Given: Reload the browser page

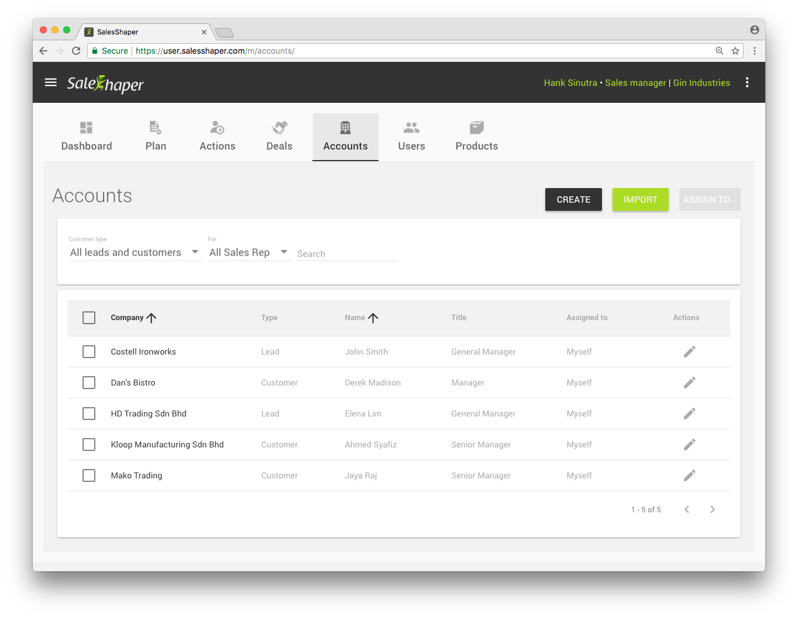Looking at the screenshot, I should pos(76,51).
